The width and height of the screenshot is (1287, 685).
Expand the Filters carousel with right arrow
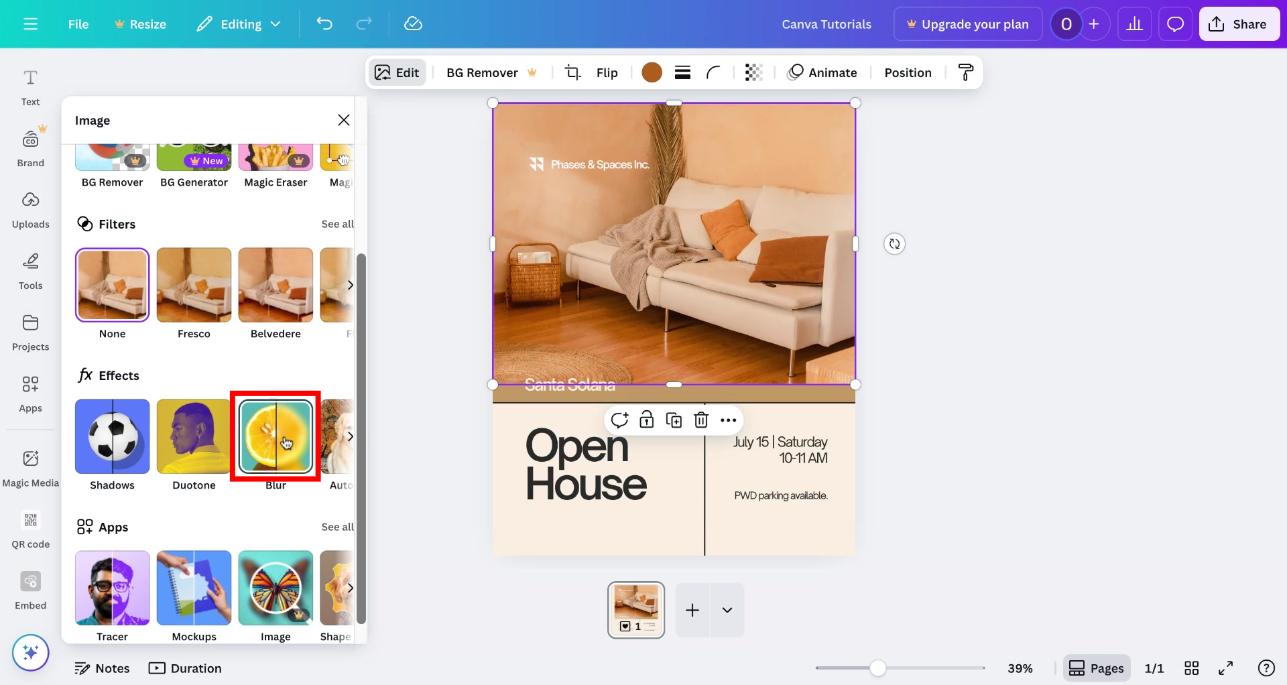[351, 285]
